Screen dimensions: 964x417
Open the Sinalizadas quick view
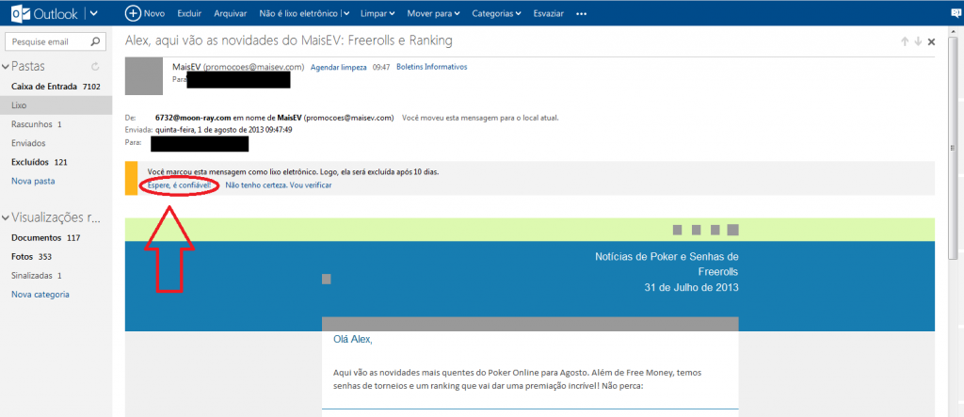click(37, 276)
